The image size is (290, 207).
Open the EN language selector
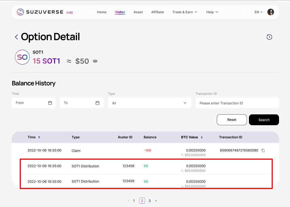tap(259, 12)
